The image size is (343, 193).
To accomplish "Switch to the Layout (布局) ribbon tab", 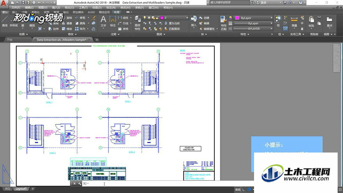I will [x=117, y=12].
